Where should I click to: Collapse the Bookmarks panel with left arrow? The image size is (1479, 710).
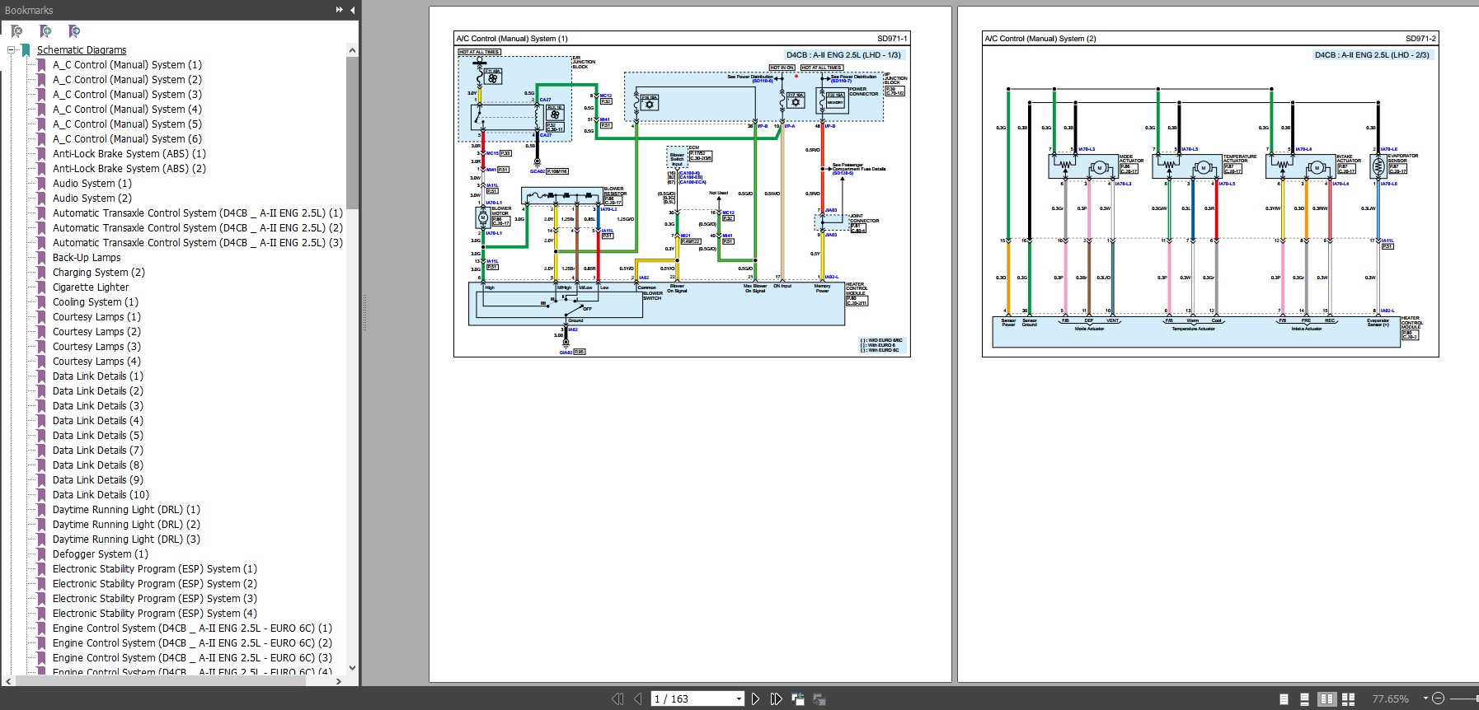pos(353,10)
